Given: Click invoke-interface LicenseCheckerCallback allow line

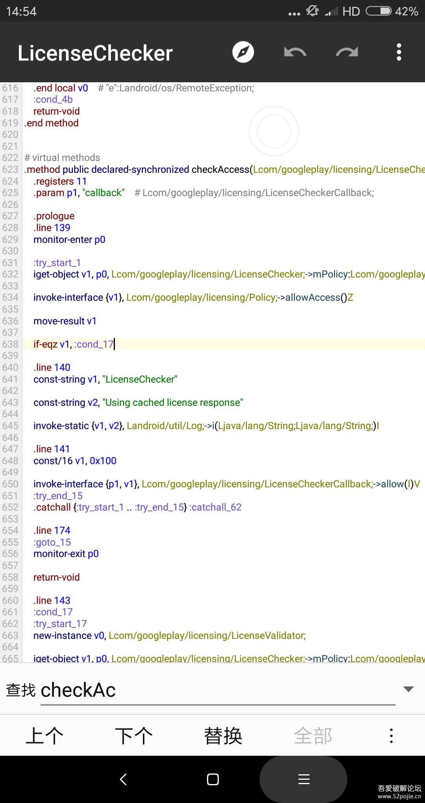Looking at the screenshot, I should point(227,484).
